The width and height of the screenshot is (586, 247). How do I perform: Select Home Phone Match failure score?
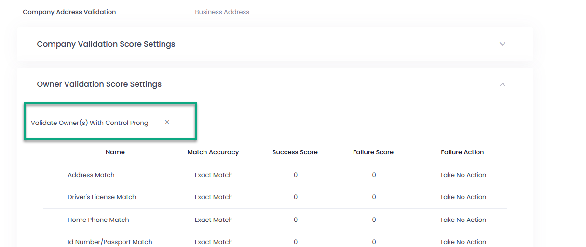(x=374, y=220)
